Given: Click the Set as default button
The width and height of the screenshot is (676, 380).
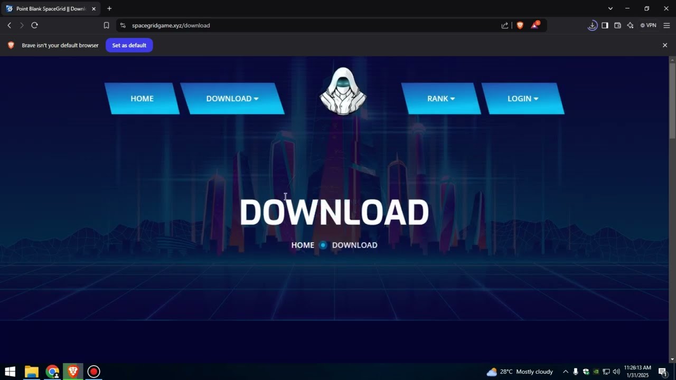Looking at the screenshot, I should (x=129, y=45).
